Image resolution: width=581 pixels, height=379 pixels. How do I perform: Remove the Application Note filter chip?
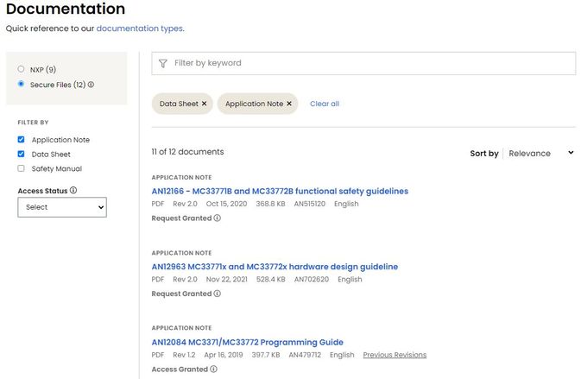[289, 104]
